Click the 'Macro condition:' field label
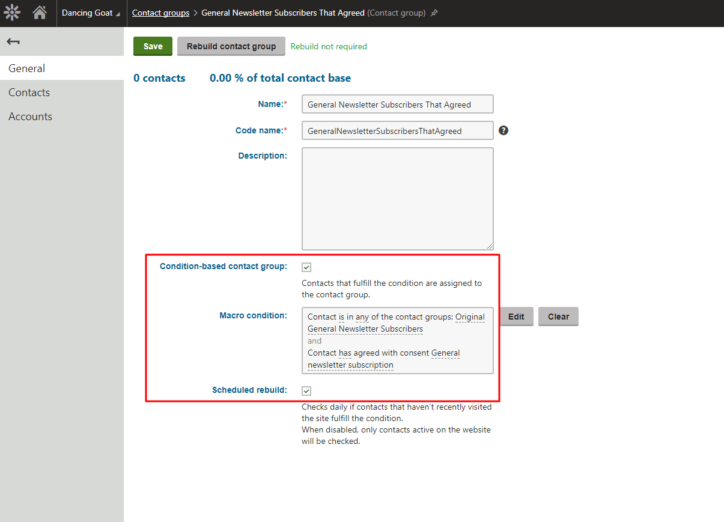724x522 pixels. coord(254,315)
